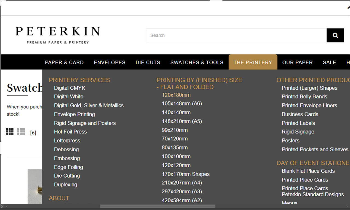Go to the Sale section
350x210 pixels.
click(x=329, y=63)
